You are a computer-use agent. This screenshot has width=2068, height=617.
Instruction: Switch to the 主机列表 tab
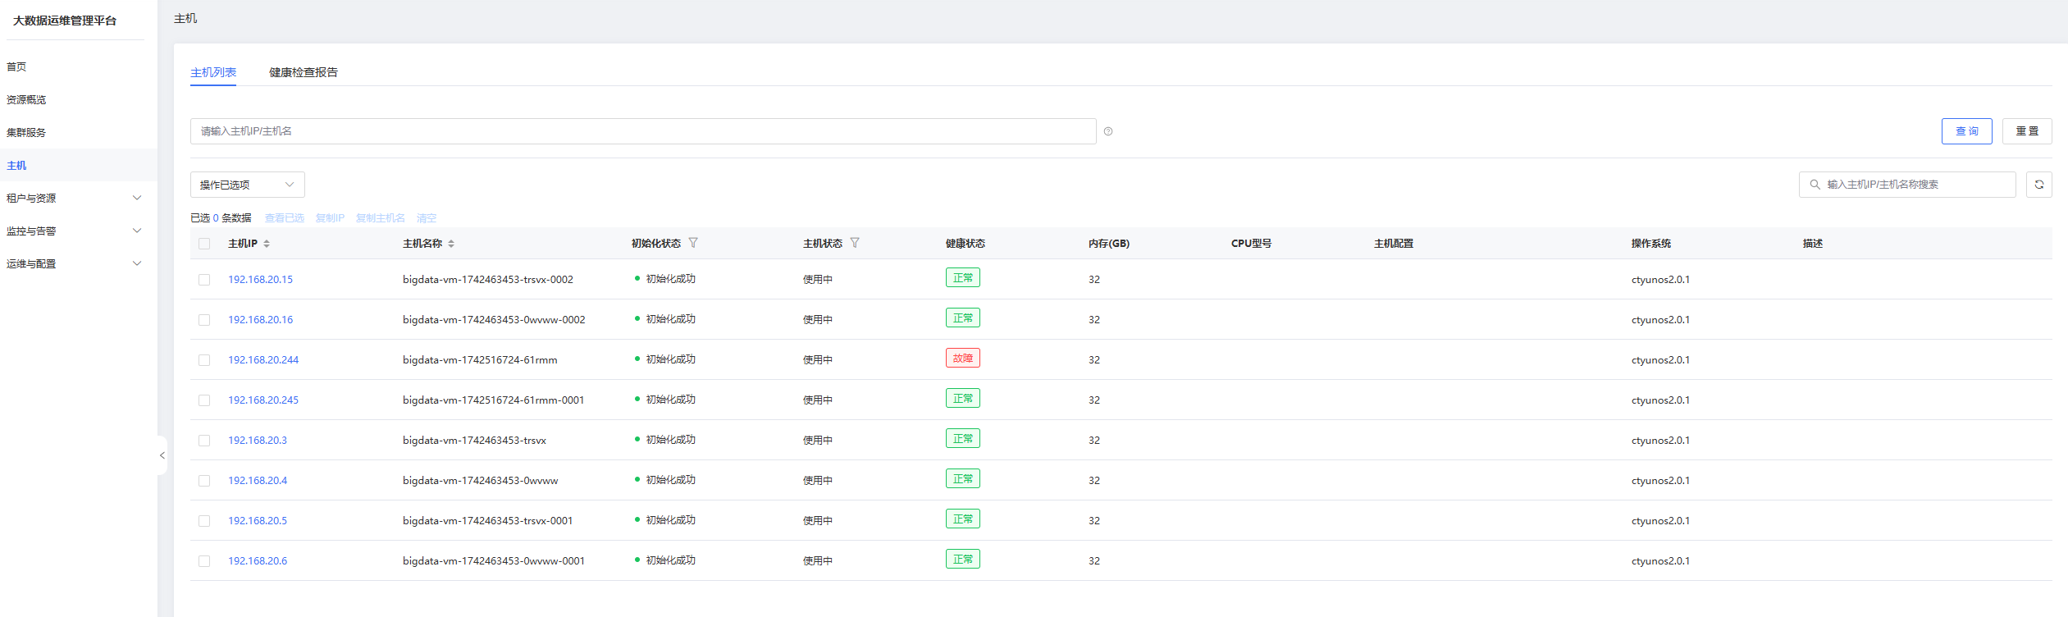(x=213, y=72)
